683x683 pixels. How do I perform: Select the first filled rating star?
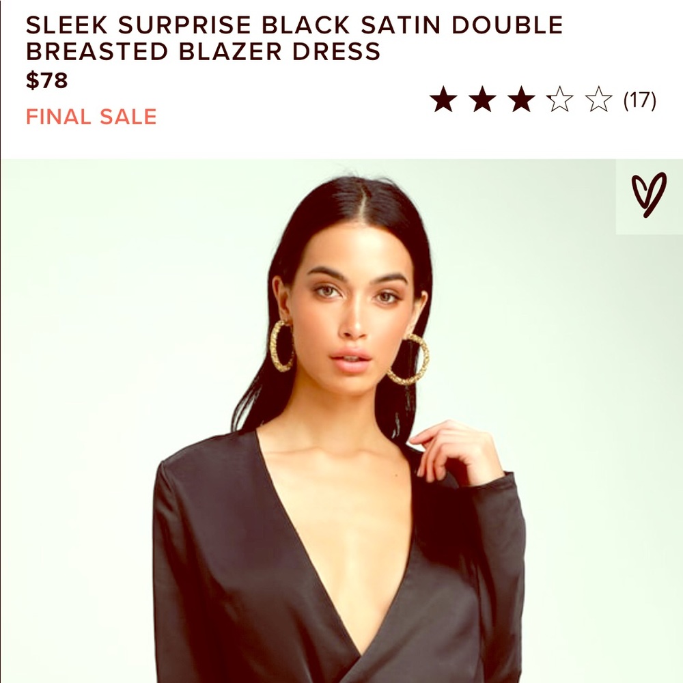point(443,99)
